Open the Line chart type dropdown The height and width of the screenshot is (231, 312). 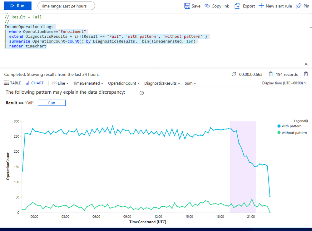pyautogui.click(x=60, y=83)
